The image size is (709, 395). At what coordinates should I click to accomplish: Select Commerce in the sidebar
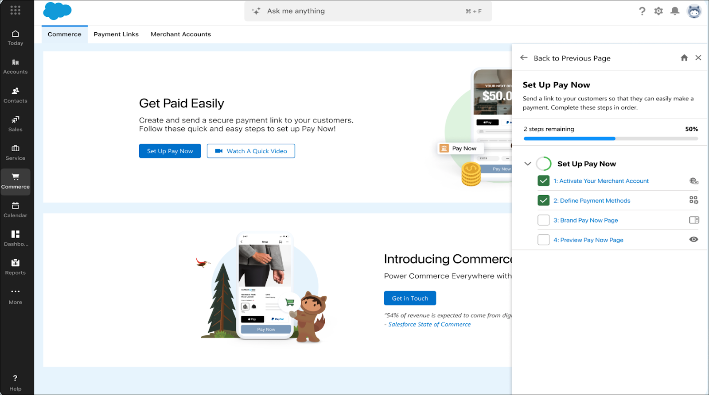tap(16, 182)
